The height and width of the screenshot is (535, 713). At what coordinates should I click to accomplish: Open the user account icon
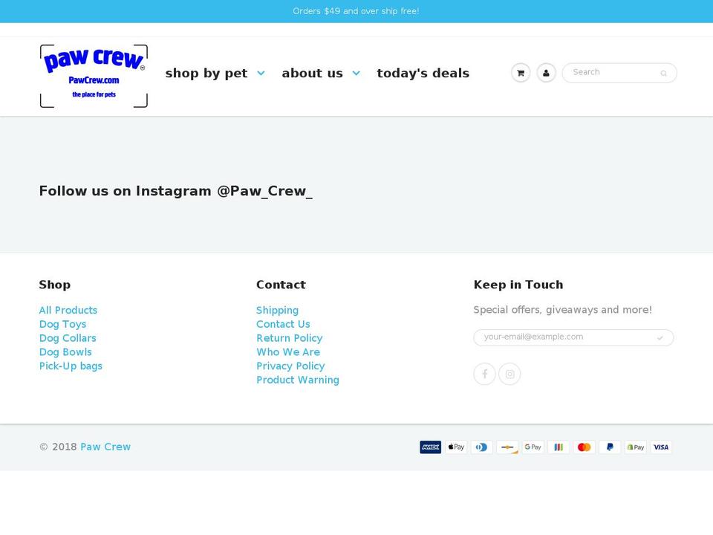click(x=546, y=73)
